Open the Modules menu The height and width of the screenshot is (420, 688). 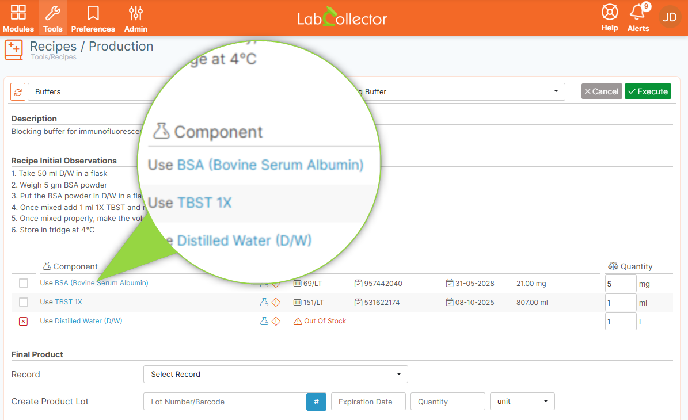[x=18, y=18]
